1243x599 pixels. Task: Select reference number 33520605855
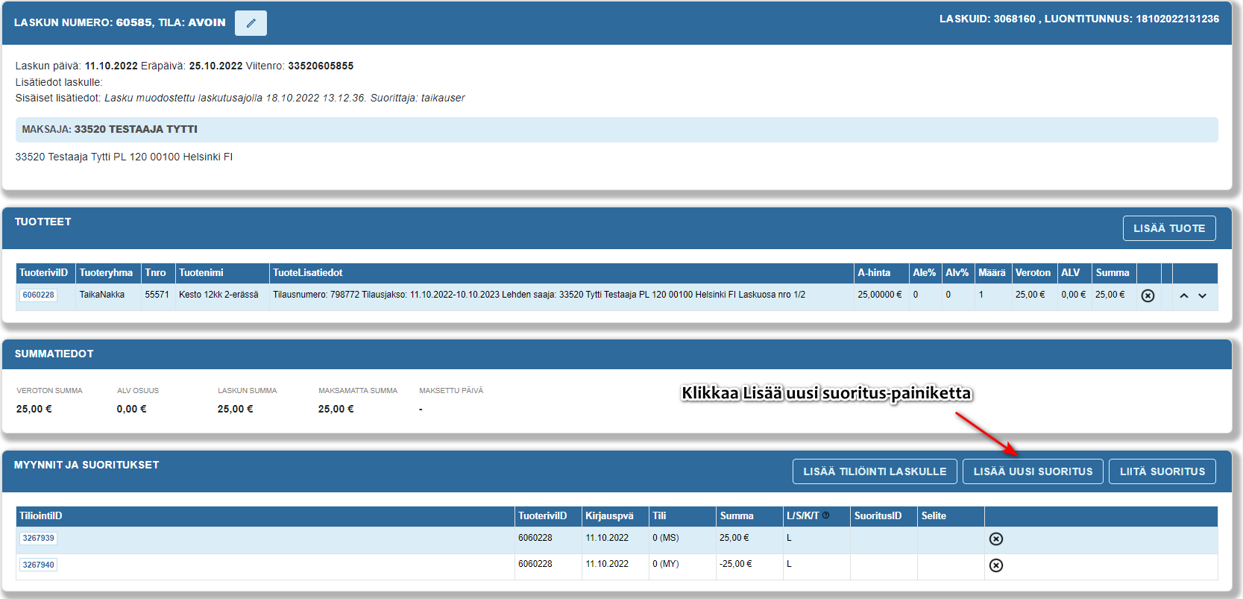[321, 66]
